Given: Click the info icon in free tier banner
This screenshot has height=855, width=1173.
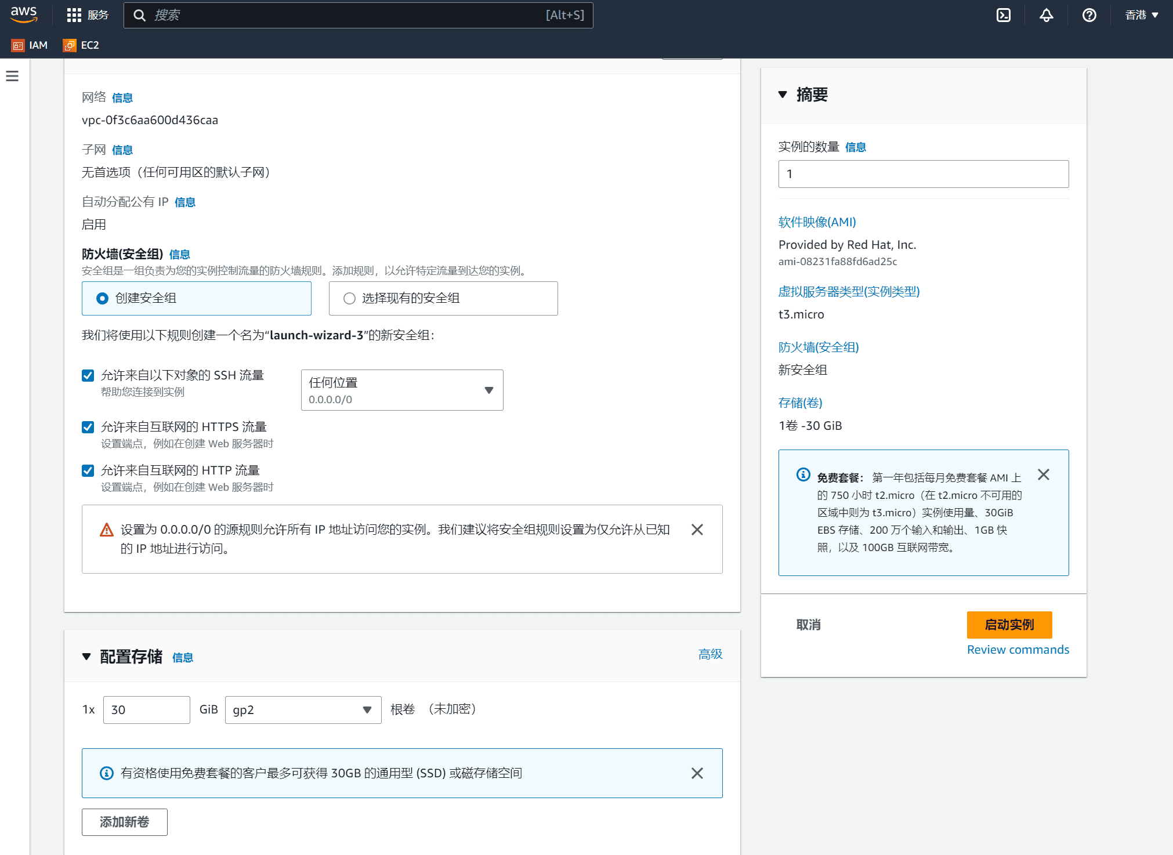Looking at the screenshot, I should pos(802,474).
